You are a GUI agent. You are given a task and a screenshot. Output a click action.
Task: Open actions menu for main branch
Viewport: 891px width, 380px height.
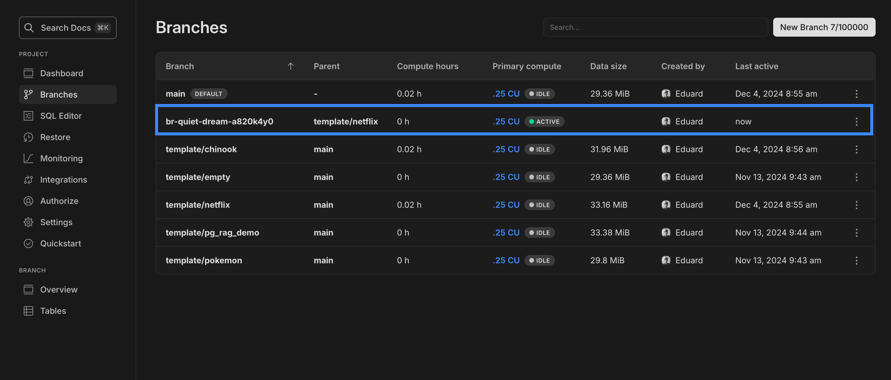856,94
